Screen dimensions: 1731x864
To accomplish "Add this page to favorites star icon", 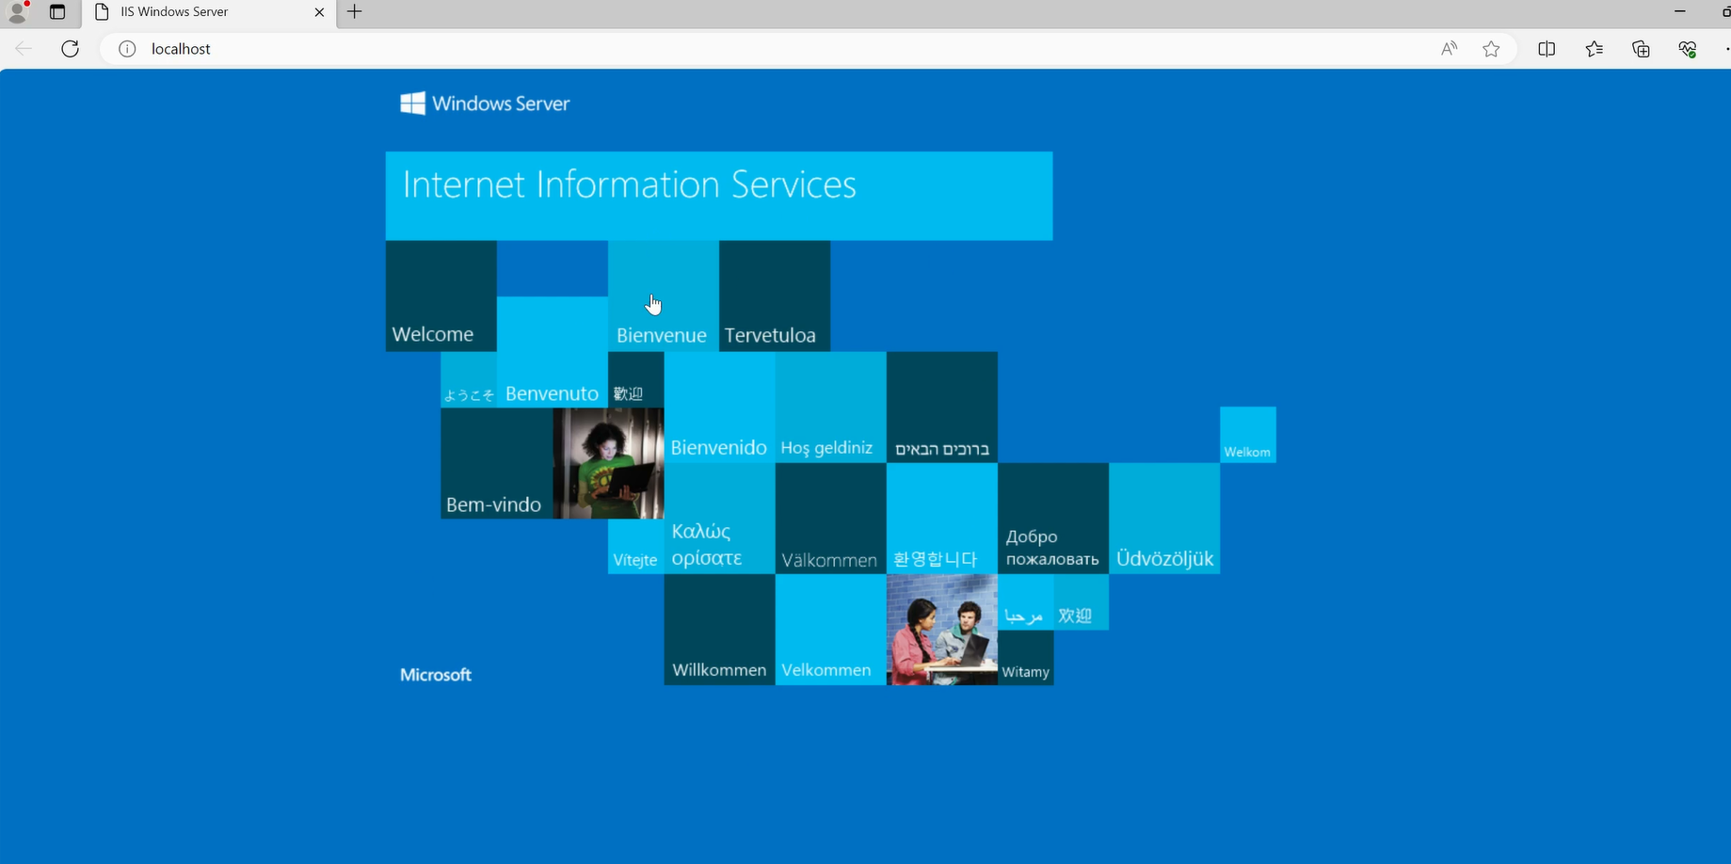I will (x=1491, y=49).
